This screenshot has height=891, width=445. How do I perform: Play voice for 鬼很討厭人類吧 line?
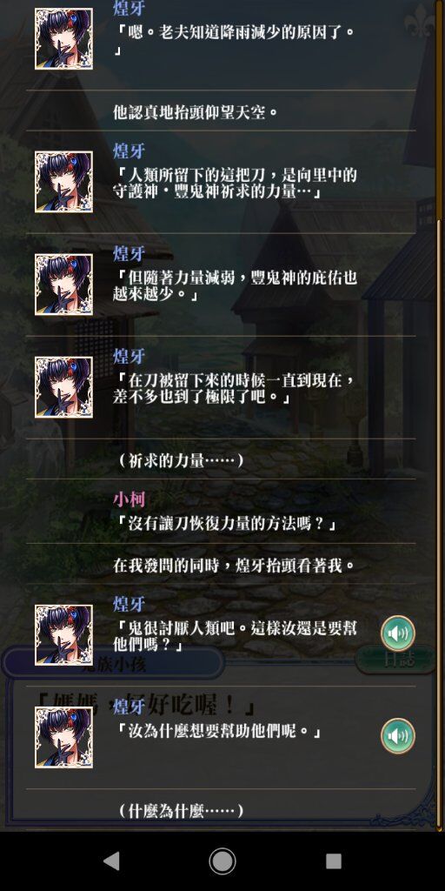tap(397, 633)
